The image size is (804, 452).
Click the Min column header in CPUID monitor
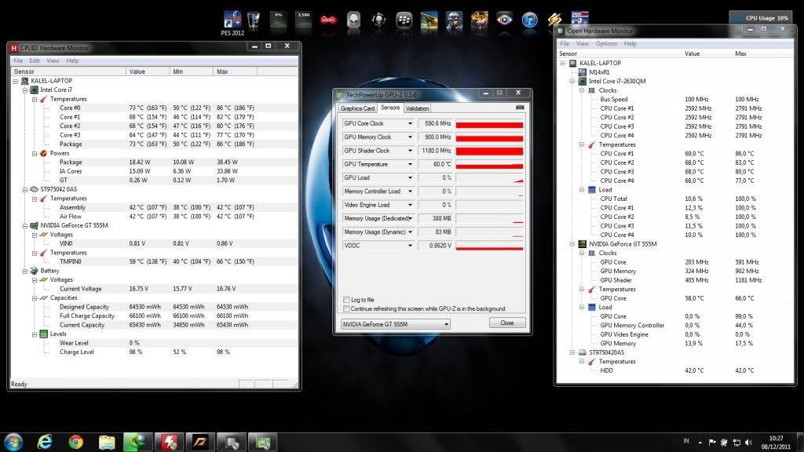(x=192, y=71)
